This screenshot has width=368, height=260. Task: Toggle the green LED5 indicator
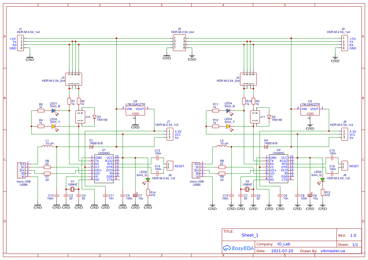(x=322, y=180)
